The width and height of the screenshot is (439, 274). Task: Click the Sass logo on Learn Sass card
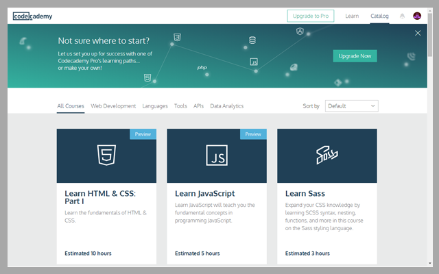327,155
